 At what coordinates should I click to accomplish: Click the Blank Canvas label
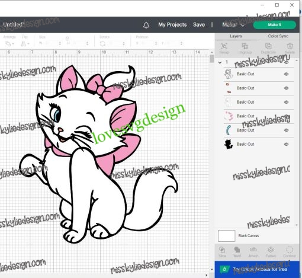pyautogui.click(x=249, y=236)
